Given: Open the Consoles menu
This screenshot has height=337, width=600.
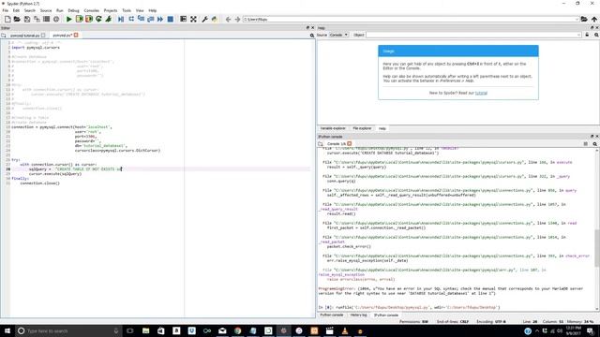Looking at the screenshot, I should point(92,10).
